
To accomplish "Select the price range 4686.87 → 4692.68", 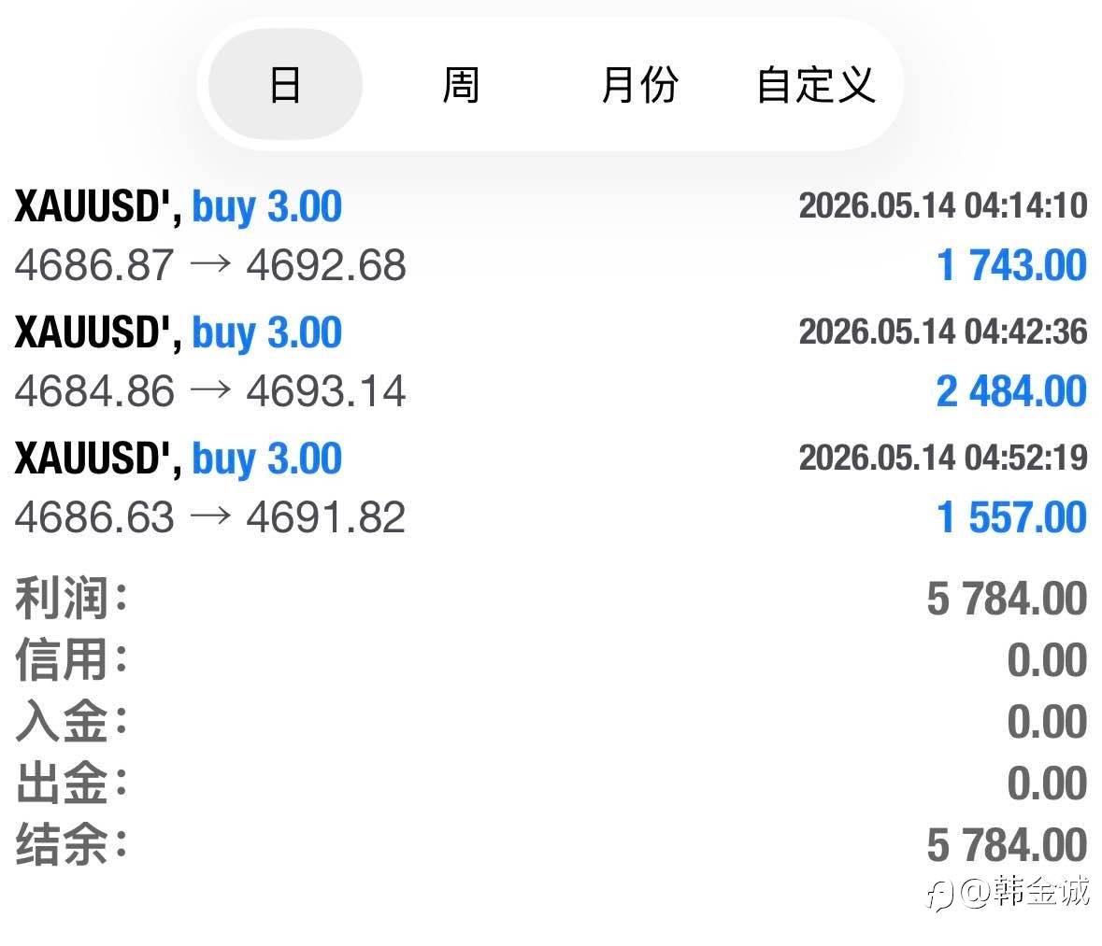I will 210,265.
